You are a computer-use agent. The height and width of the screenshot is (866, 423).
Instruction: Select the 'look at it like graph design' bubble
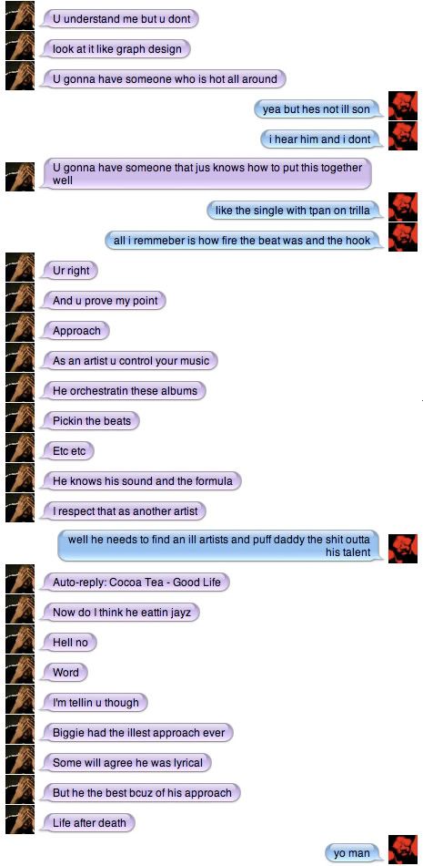point(116,49)
